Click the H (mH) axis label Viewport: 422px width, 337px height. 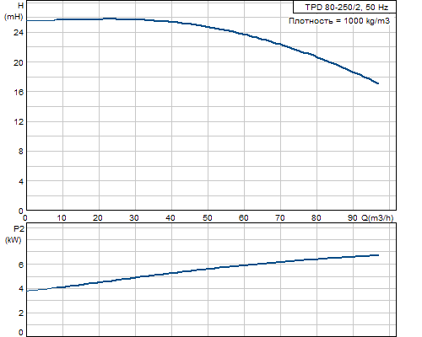click(x=14, y=11)
